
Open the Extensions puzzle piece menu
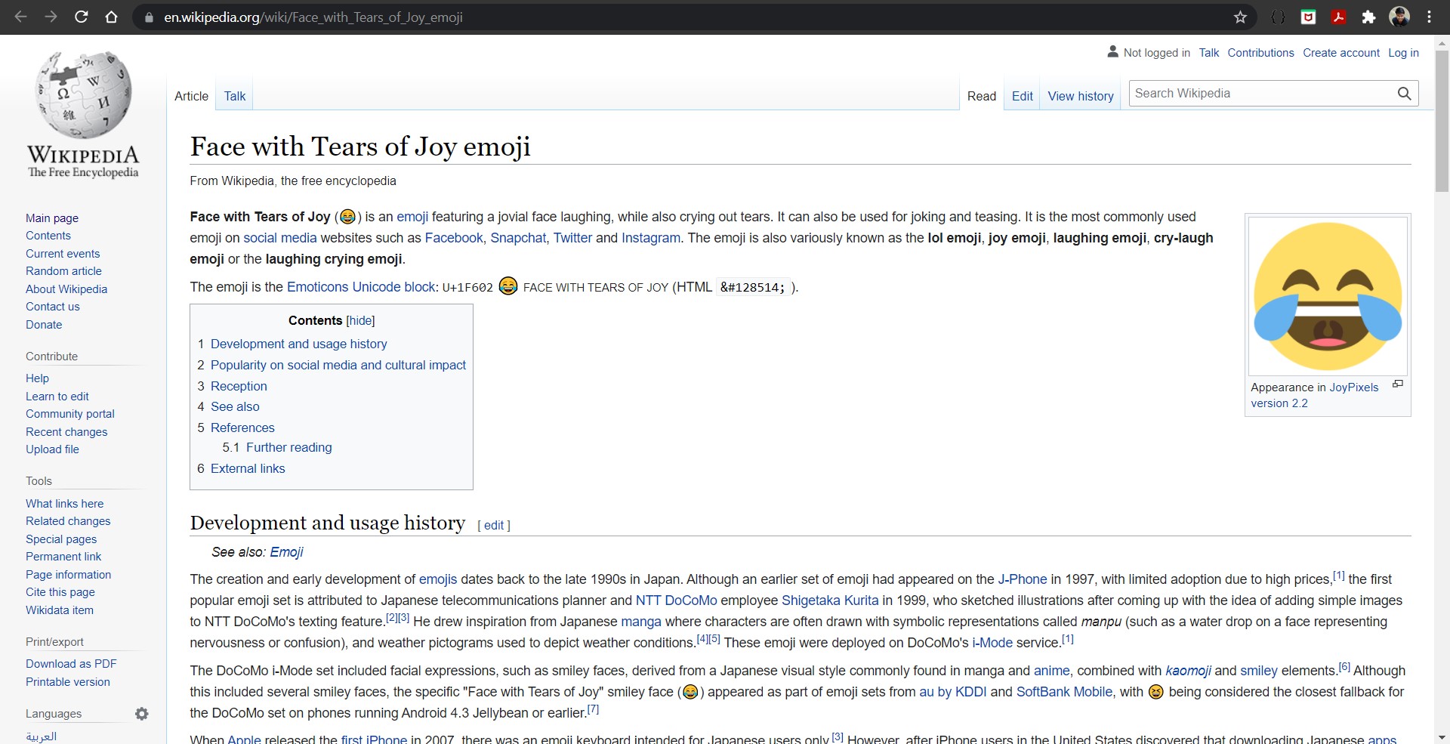pyautogui.click(x=1368, y=17)
